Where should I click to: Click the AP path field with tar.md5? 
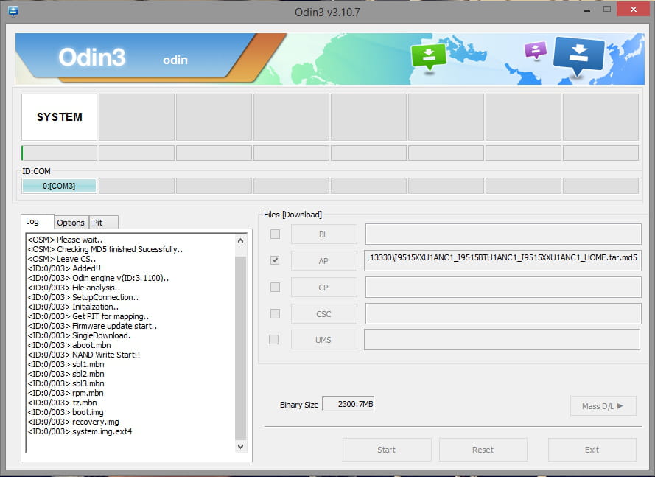click(502, 260)
